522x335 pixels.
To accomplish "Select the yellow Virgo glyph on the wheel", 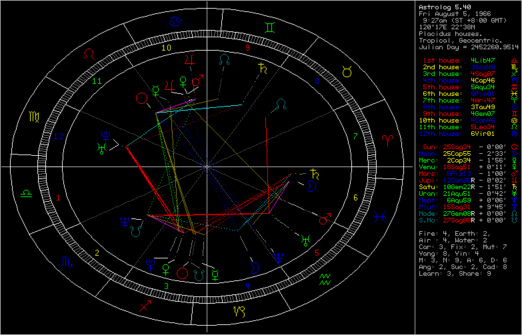I will tap(33, 118).
